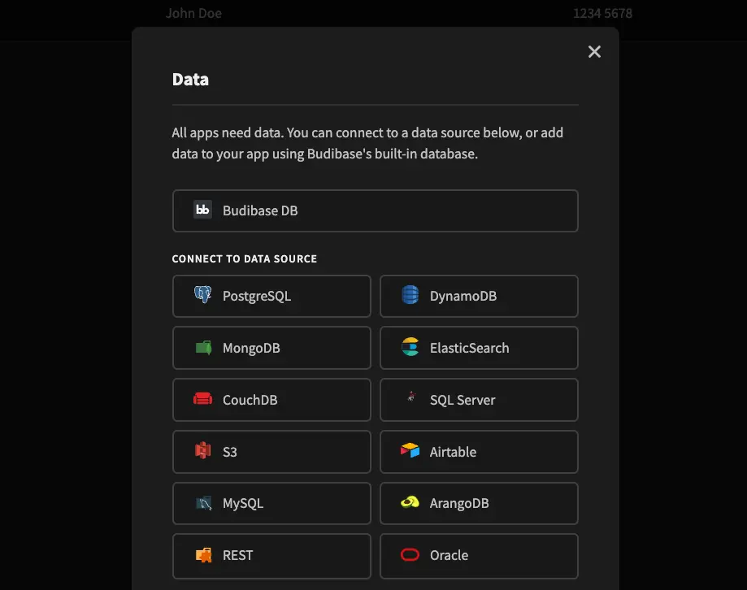This screenshot has height=590, width=747.
Task: Click the ElasticSearch logo icon
Action: 410,348
